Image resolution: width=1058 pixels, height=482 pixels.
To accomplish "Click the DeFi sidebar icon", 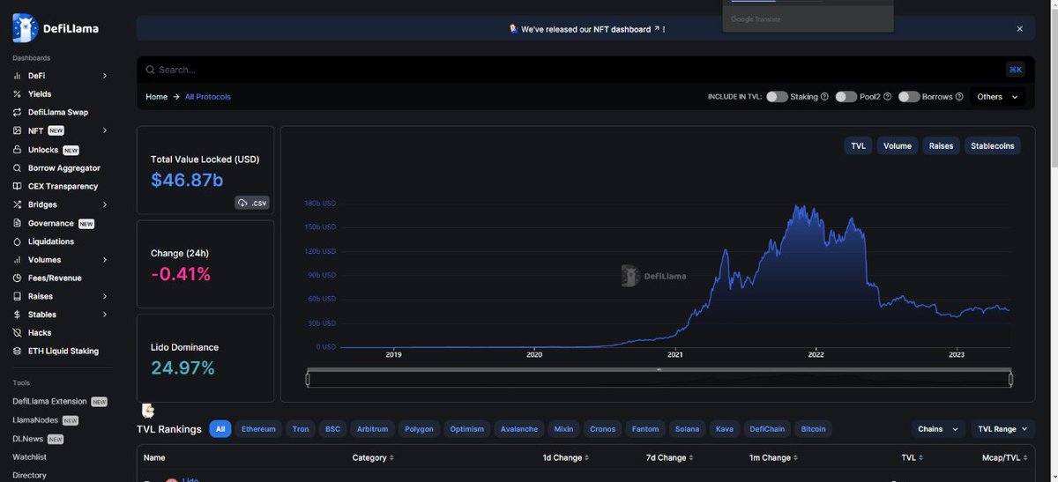I will point(17,76).
